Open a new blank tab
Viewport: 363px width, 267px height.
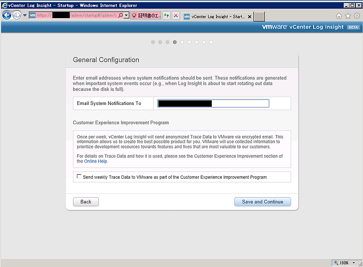[259, 17]
